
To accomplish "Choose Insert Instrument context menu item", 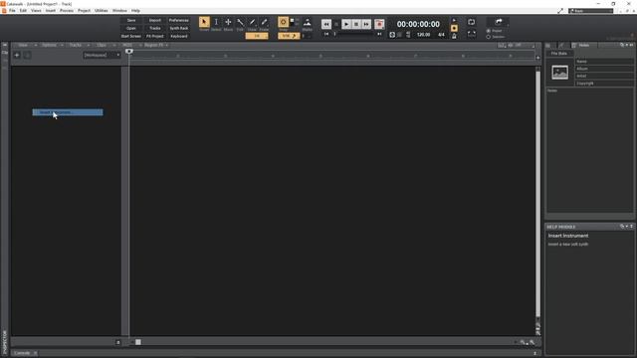I will pyautogui.click(x=68, y=112).
